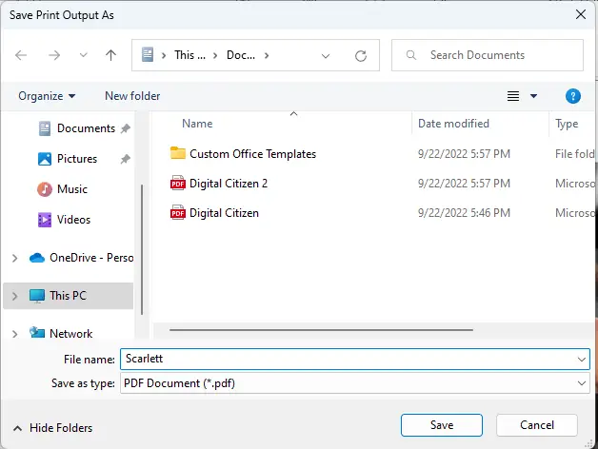Click the horizontal scrollbar in file list
This screenshot has width=598, height=449.
322,330
